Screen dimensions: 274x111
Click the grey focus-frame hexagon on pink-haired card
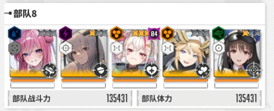(x=15, y=48)
